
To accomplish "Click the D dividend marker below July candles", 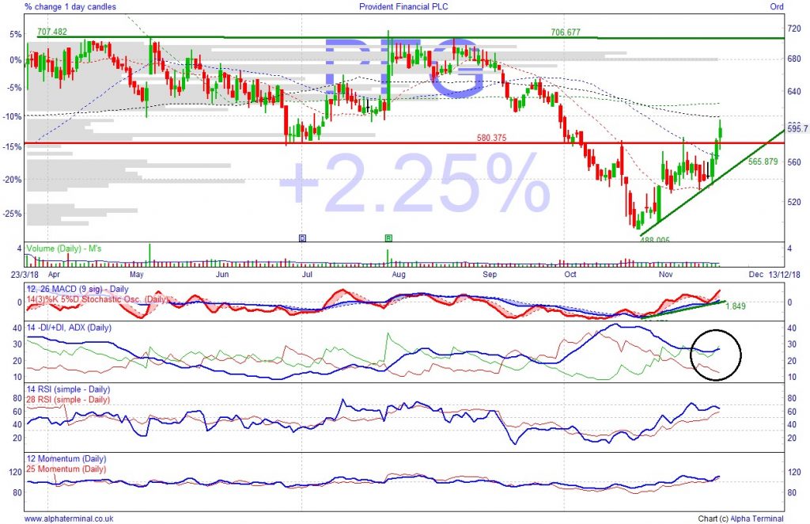I will (302, 238).
